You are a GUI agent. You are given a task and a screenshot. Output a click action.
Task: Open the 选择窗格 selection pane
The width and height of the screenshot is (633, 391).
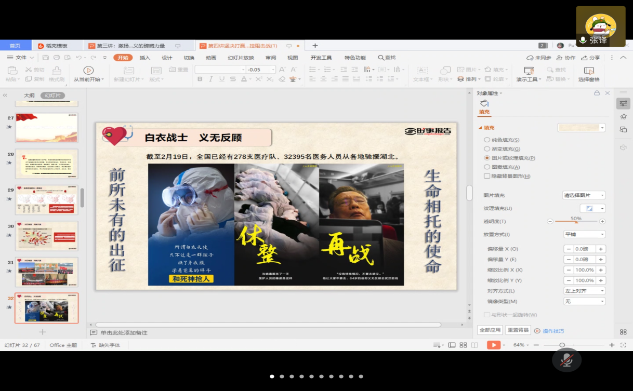(x=589, y=71)
